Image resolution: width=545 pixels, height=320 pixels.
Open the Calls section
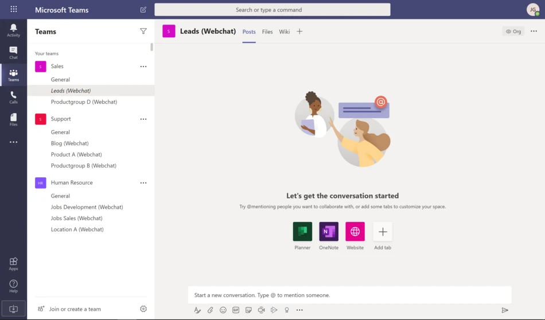coord(13,97)
